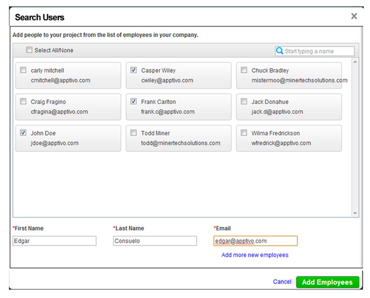Click the Email input field
Image resolution: width=370 pixels, height=298 pixels.
(x=255, y=241)
